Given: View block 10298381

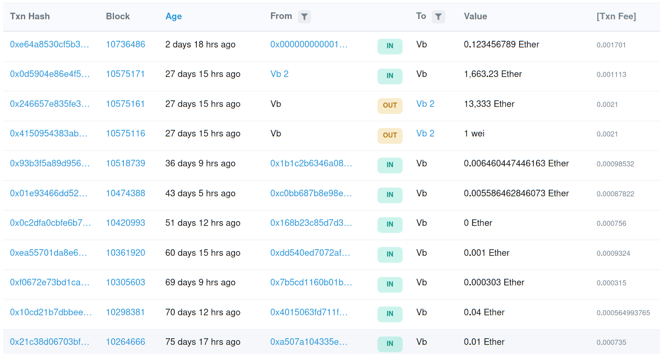Looking at the screenshot, I should point(125,312).
